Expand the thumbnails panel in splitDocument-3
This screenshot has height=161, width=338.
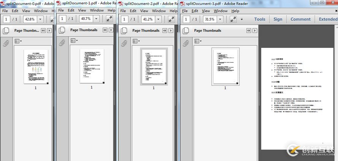(255, 30)
